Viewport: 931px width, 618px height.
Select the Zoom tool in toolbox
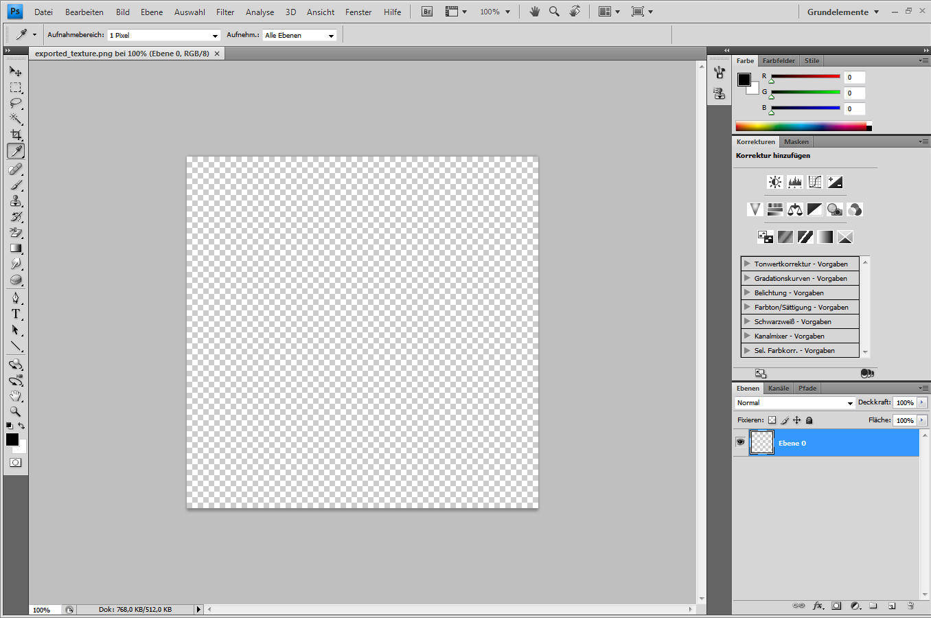pyautogui.click(x=15, y=411)
